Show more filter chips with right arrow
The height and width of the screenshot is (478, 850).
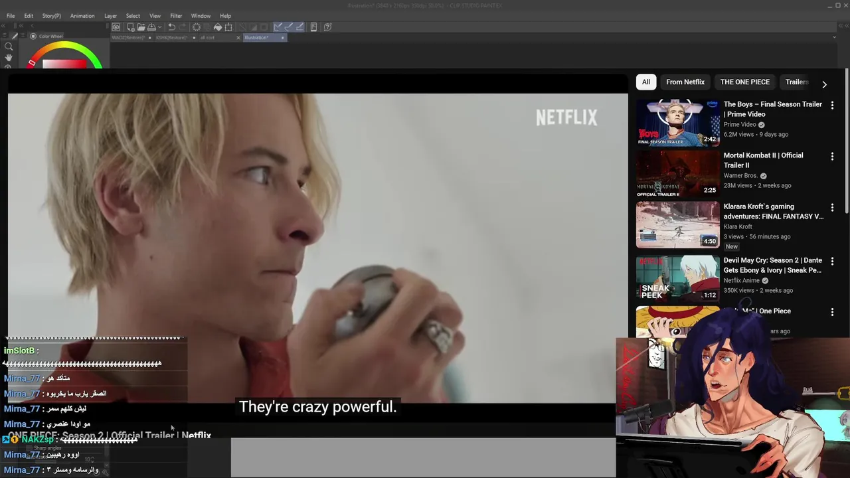coord(824,84)
